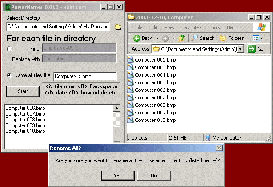
Task: Open the Tools menu in Explorer
Action: 214,27
